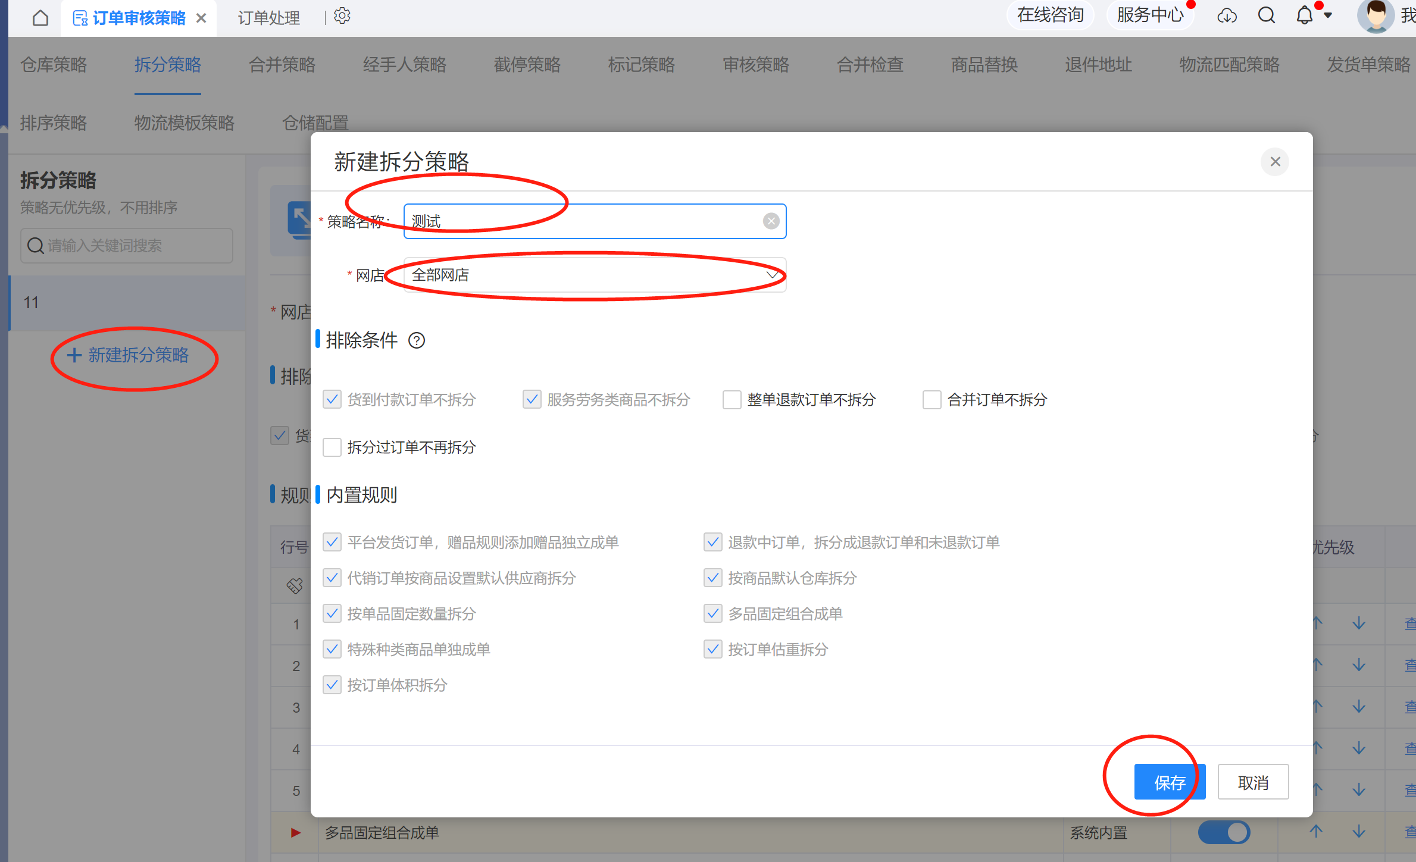Open the user avatar menu

point(1376,16)
